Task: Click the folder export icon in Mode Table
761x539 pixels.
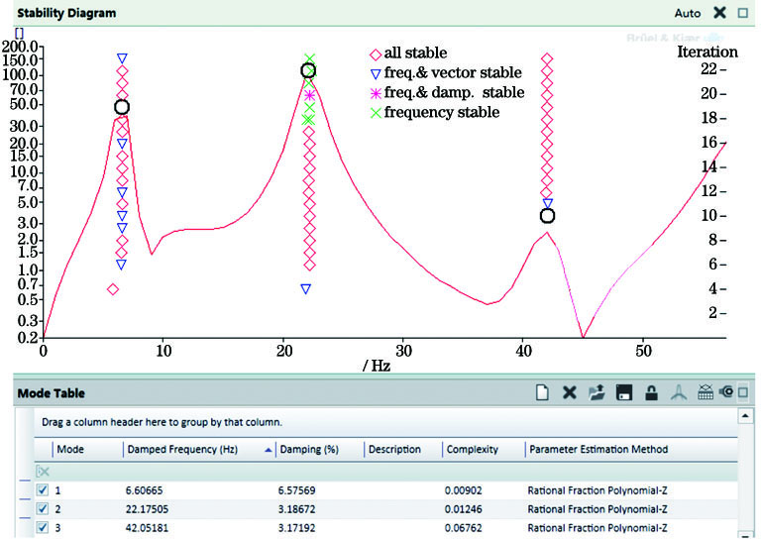Action: [x=597, y=393]
